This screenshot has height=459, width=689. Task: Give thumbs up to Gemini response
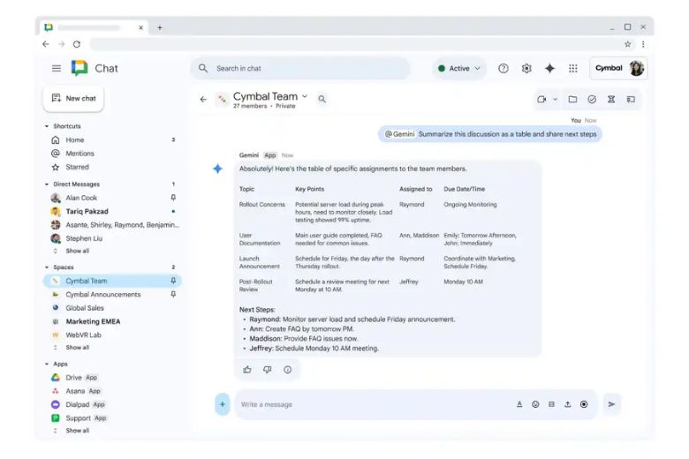click(247, 369)
